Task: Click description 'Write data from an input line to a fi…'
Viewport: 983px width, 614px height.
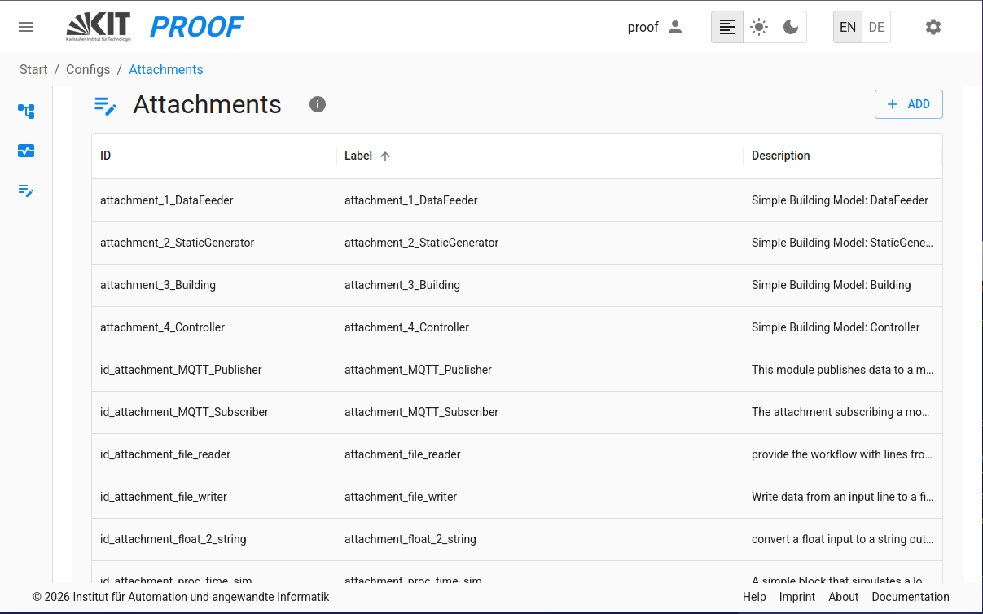Action: coord(843,497)
